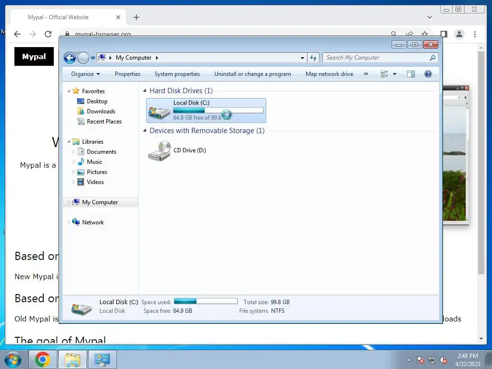Click the Space used bar in details pane

(206, 301)
